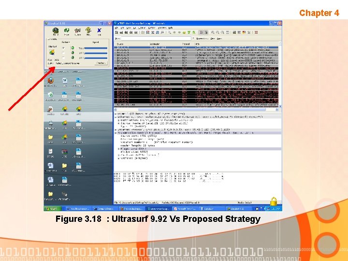The height and width of the screenshot is (261, 348).
Task: Click the third server Speed bar in Ultrasurf
Action: pos(96,58)
